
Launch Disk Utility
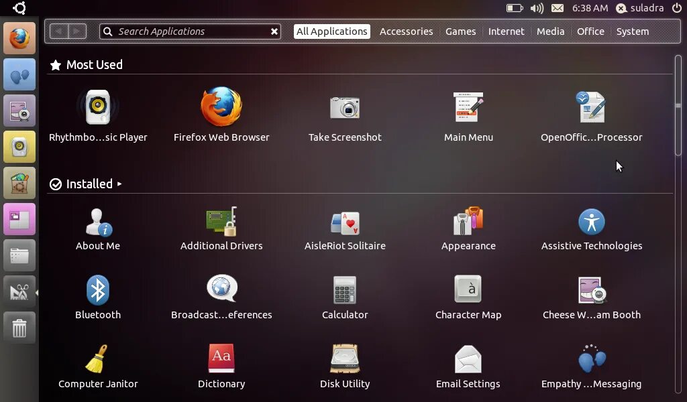pos(345,366)
